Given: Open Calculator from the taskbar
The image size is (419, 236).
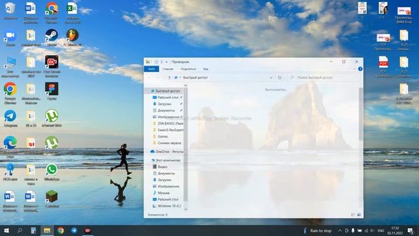Looking at the screenshot, I should (x=33, y=230).
